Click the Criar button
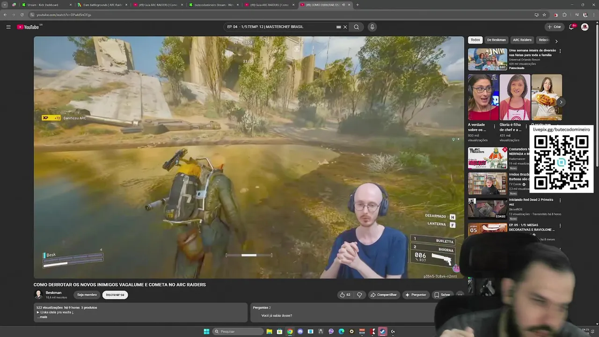Image resolution: width=599 pixels, height=337 pixels. pyautogui.click(x=554, y=27)
